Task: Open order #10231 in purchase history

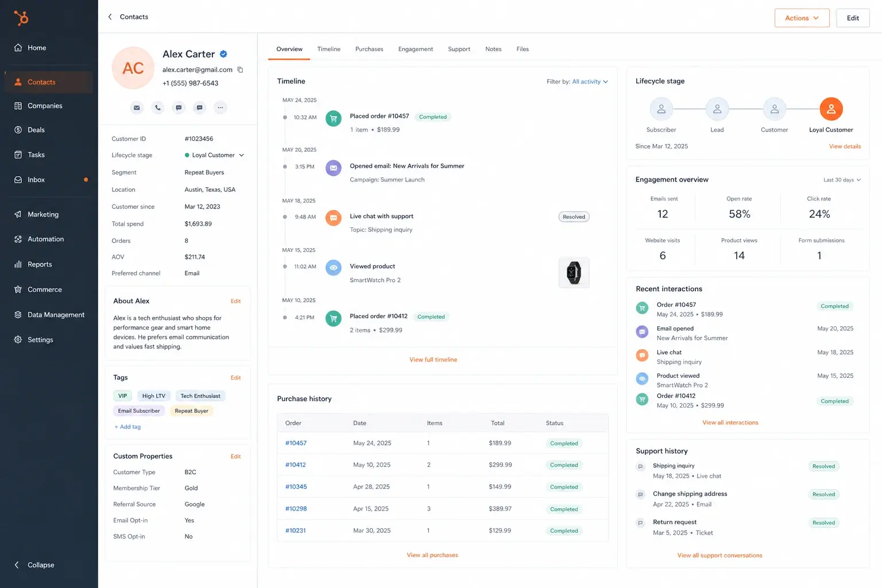Action: point(296,531)
